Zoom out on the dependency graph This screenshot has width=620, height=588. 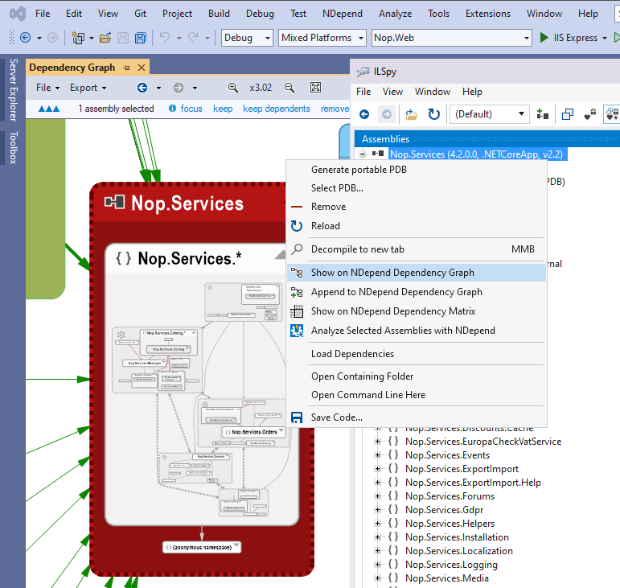[x=289, y=88]
